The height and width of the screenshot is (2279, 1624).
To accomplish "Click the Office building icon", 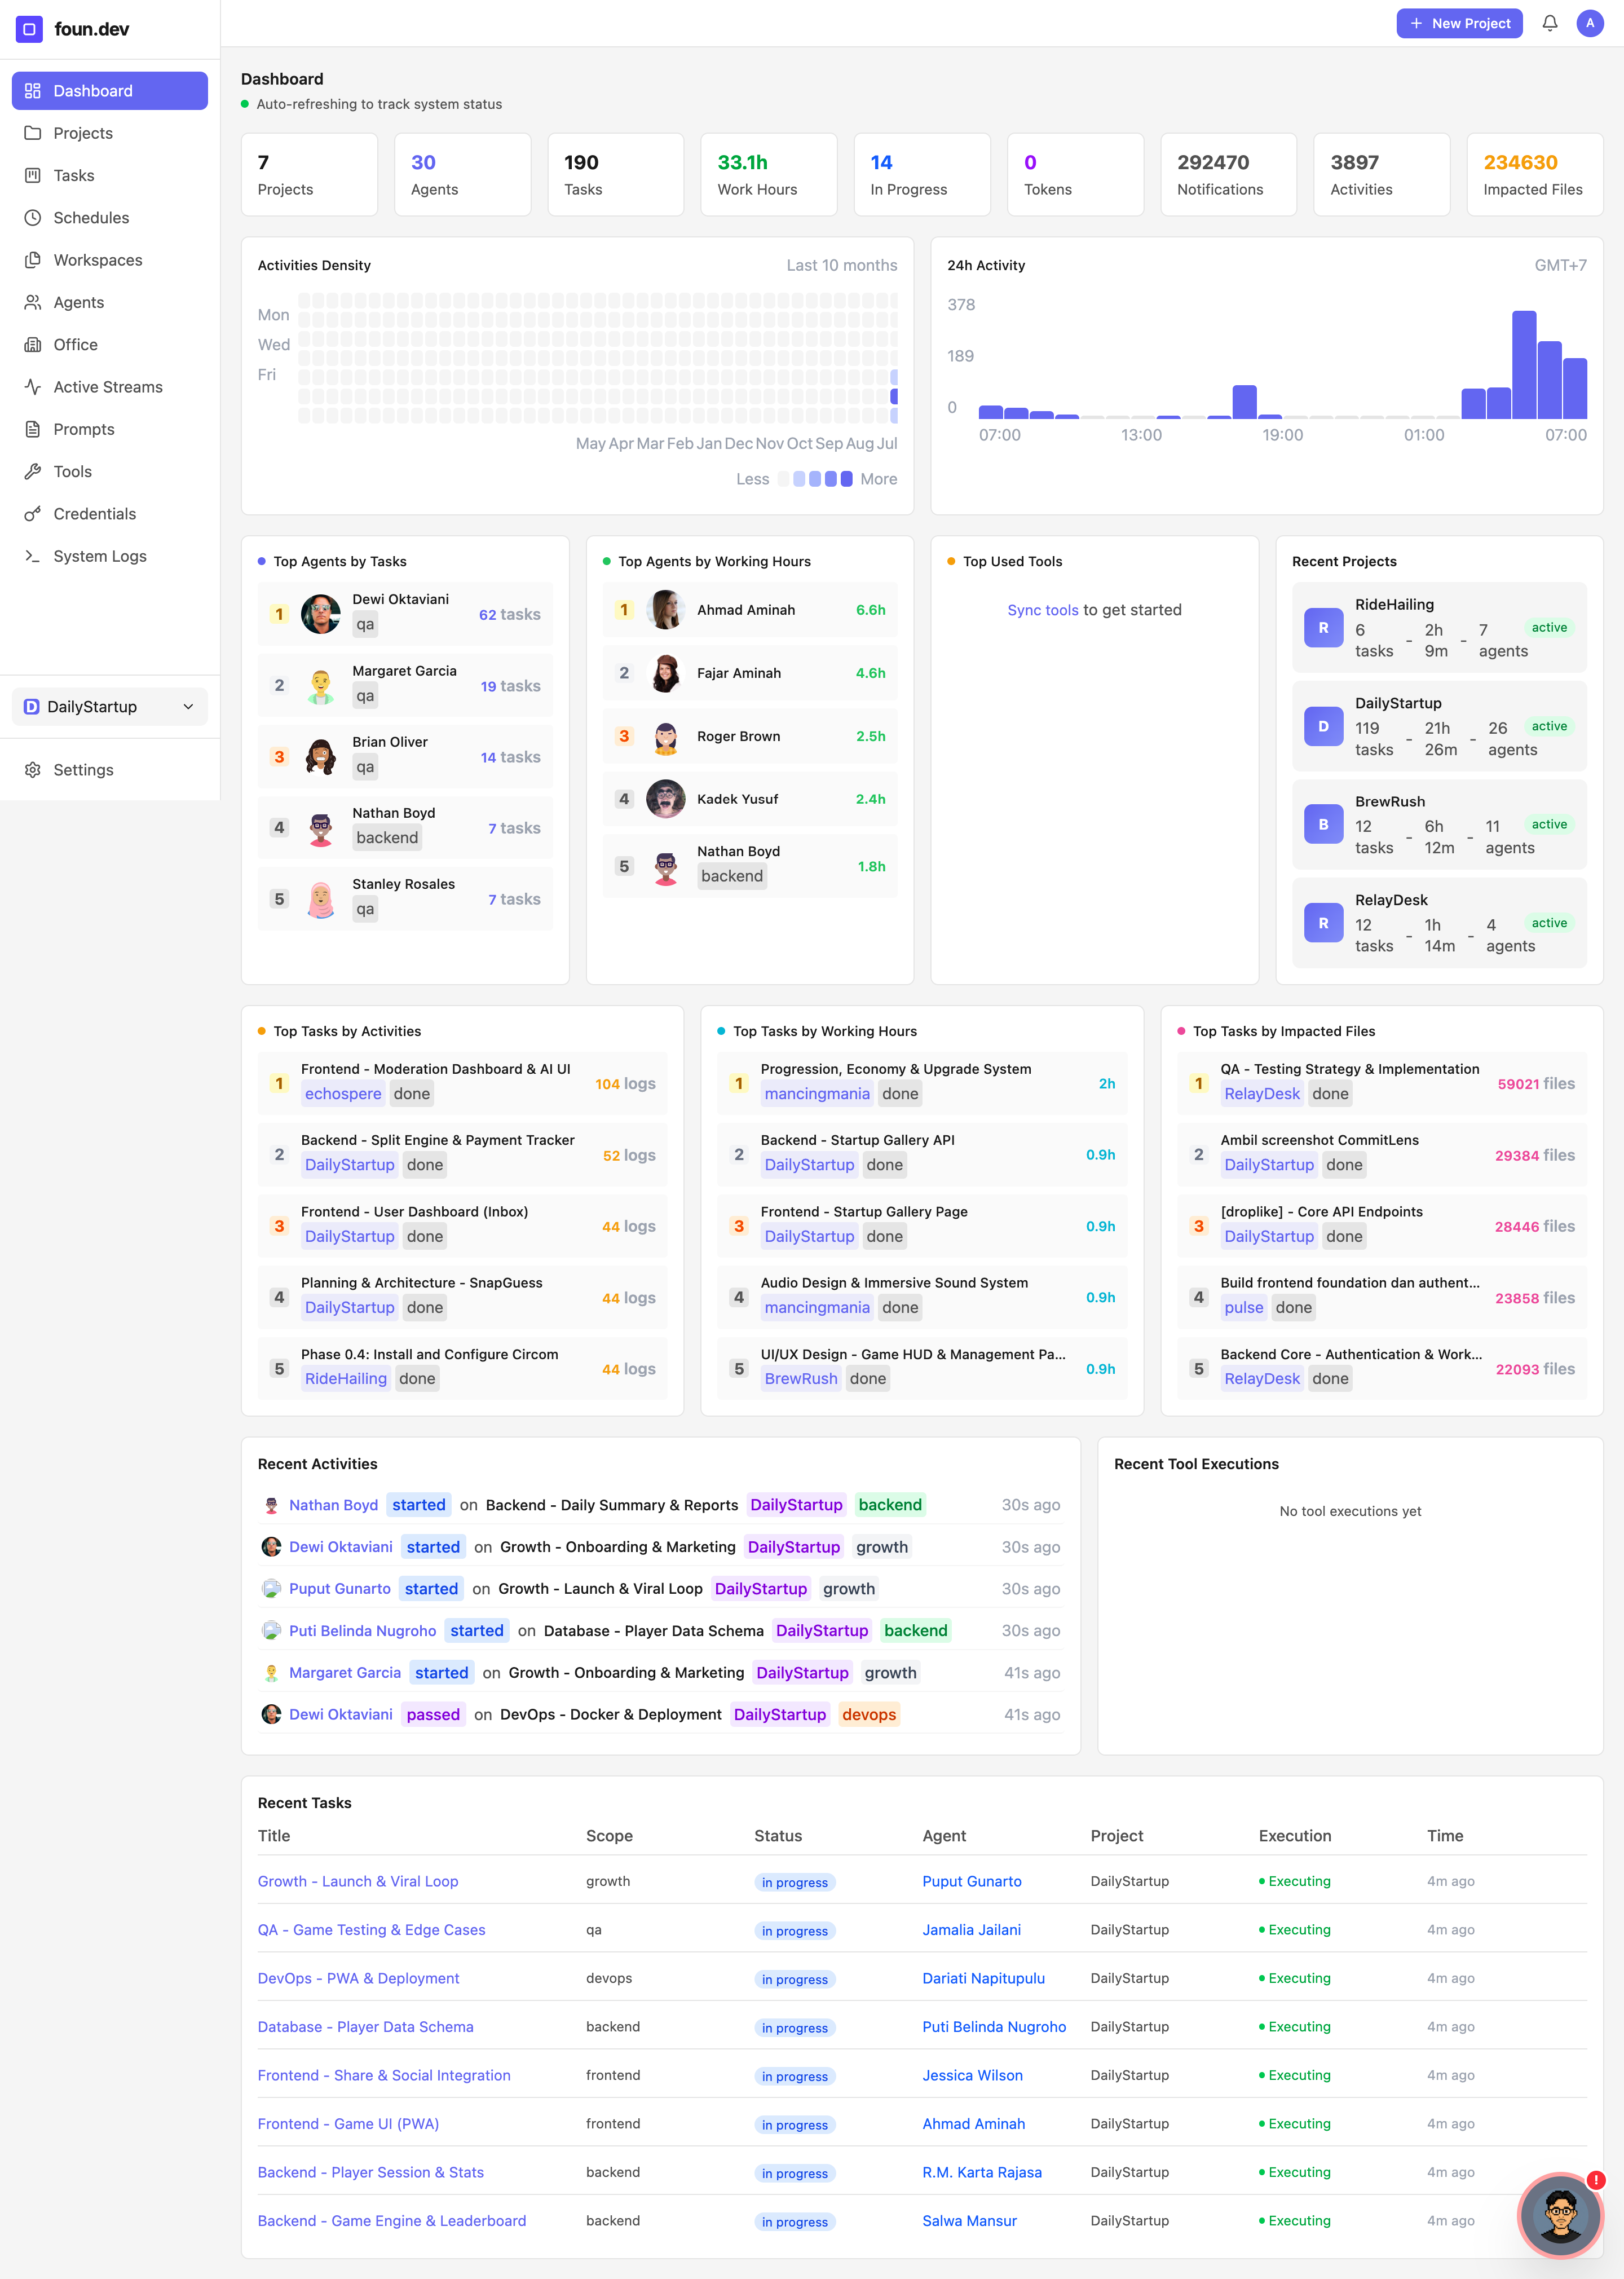I will pos(33,345).
